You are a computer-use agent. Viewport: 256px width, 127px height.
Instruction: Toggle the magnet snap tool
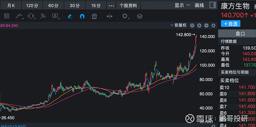82,16
